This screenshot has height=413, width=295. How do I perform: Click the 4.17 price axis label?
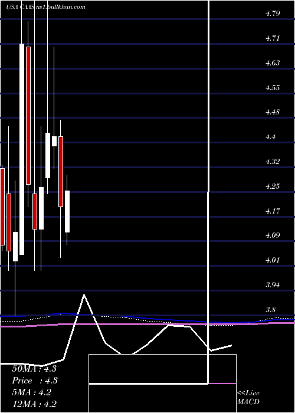[273, 211]
